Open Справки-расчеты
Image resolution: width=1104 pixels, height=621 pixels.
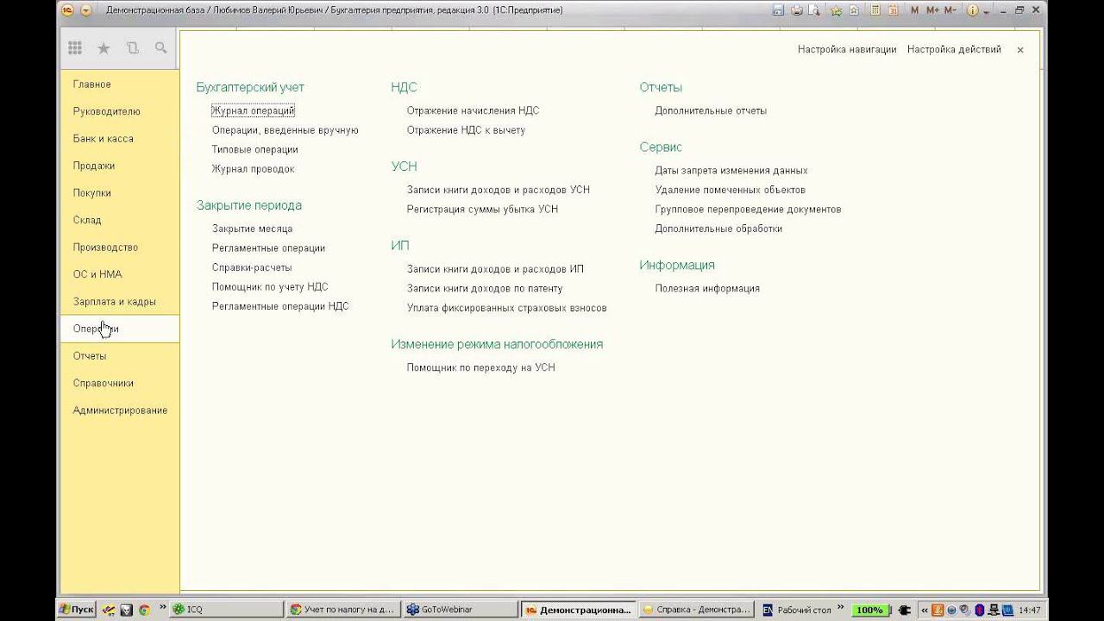pos(252,267)
